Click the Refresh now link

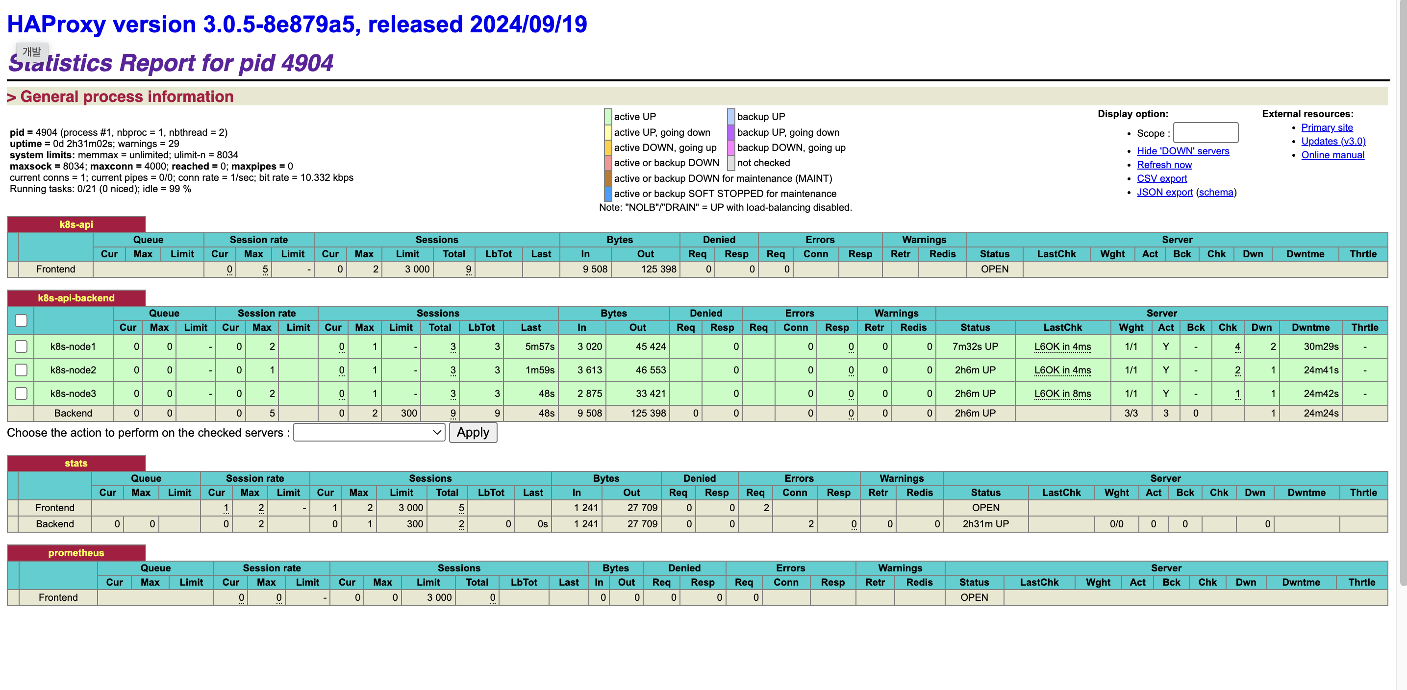point(1164,165)
